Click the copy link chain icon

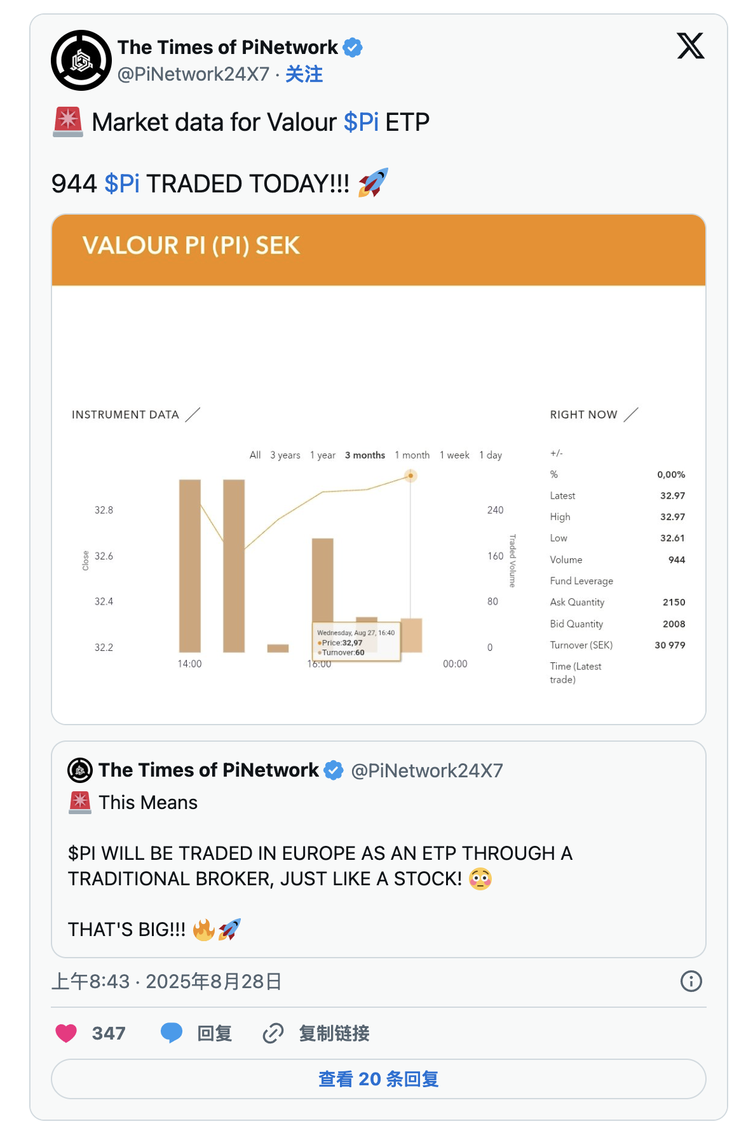(x=273, y=1033)
